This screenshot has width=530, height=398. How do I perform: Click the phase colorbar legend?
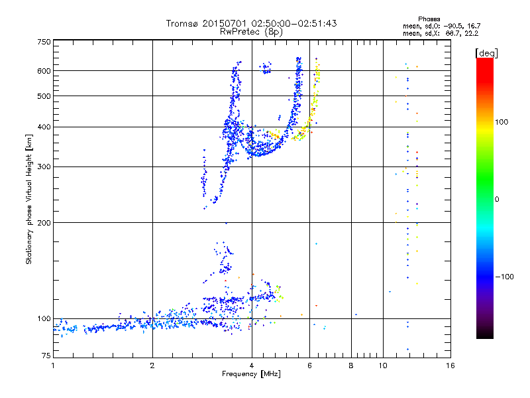485,198
